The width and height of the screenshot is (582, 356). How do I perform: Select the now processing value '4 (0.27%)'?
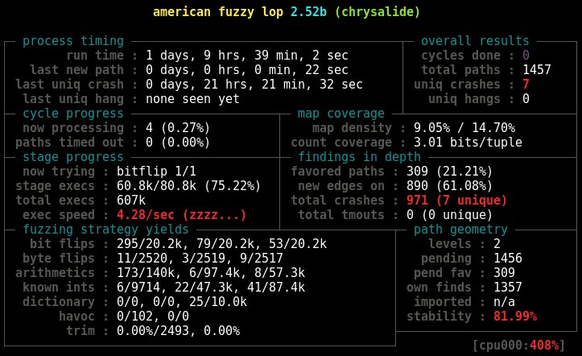[x=178, y=128]
